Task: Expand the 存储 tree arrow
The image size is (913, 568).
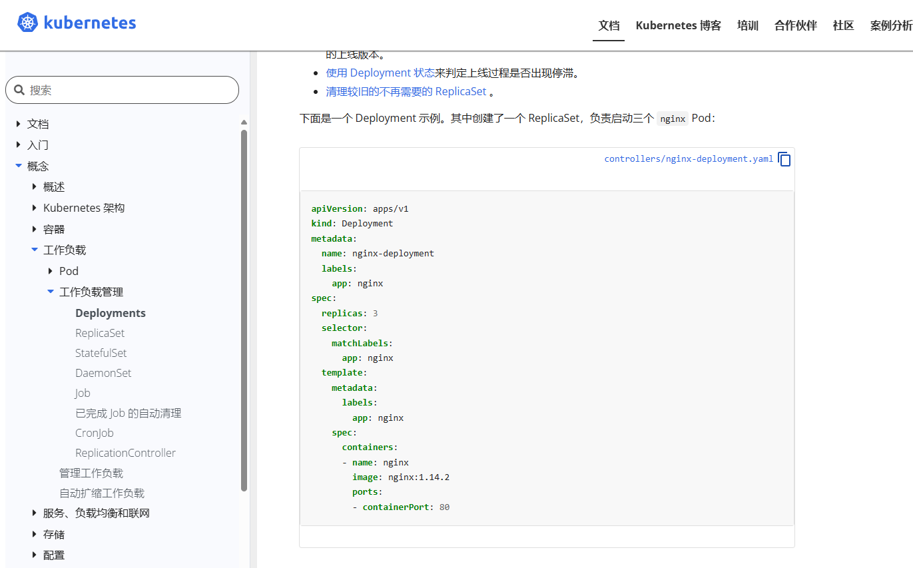Action: [34, 534]
